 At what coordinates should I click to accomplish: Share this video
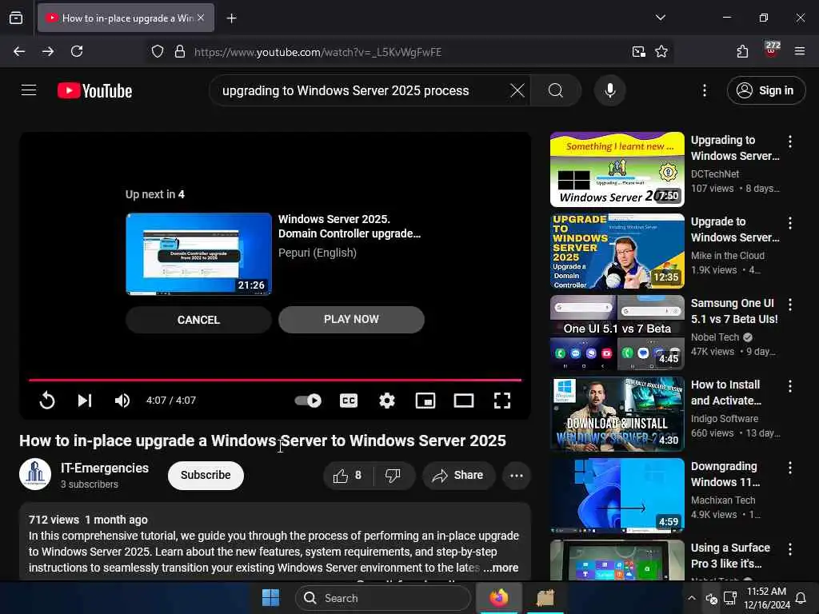(458, 475)
